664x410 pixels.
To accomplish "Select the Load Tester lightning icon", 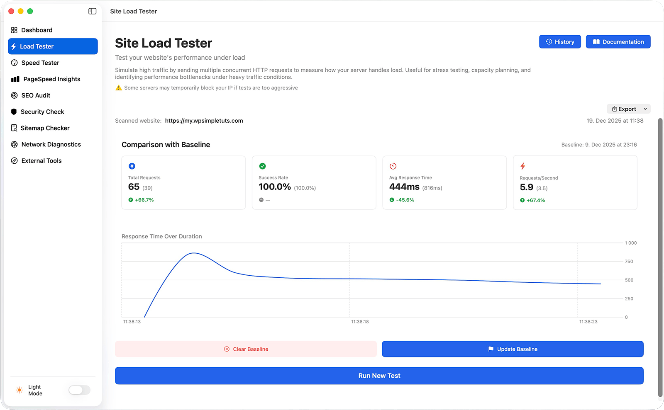I will pos(15,46).
